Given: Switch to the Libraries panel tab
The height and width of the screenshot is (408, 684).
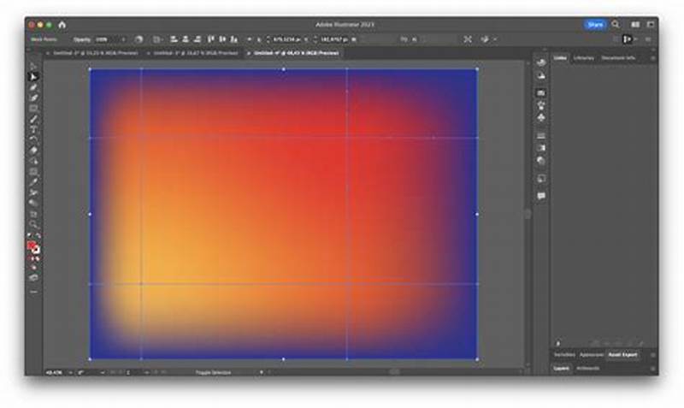Looking at the screenshot, I should click(x=584, y=58).
